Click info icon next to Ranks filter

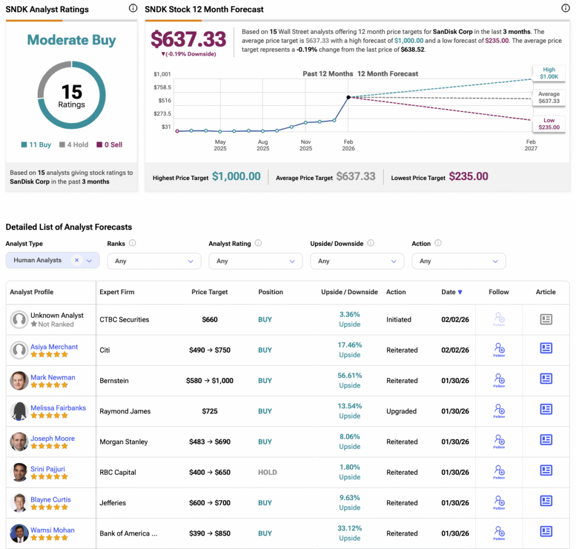click(133, 243)
